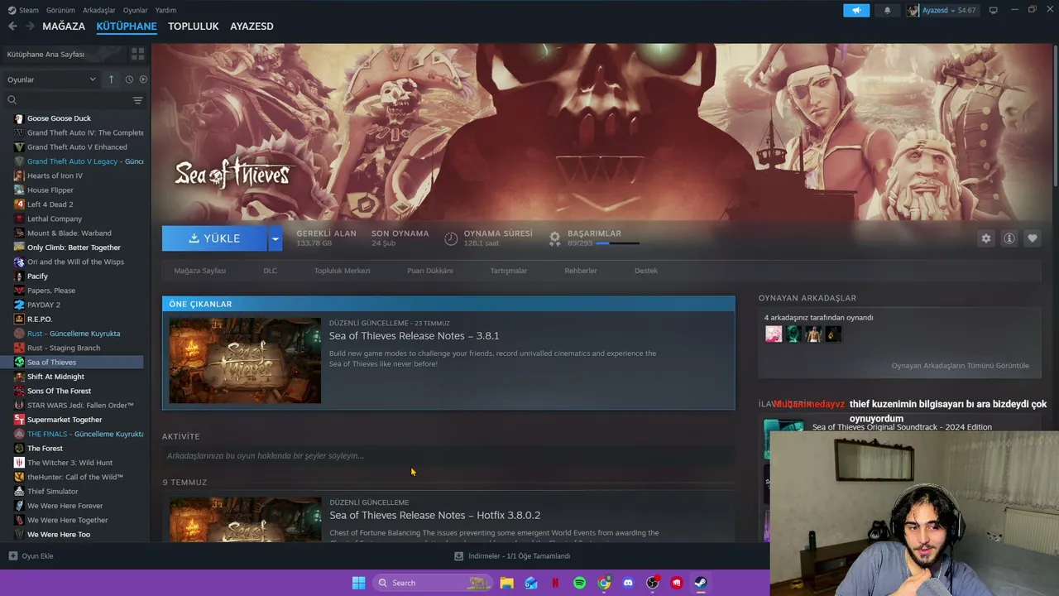Go back with the left arrow
1059x596 pixels.
[12, 26]
